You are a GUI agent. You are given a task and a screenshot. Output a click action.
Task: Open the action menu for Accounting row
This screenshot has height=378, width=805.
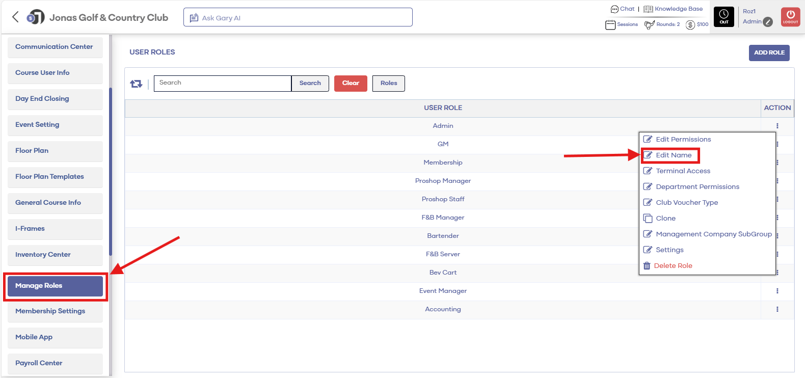pos(777,309)
